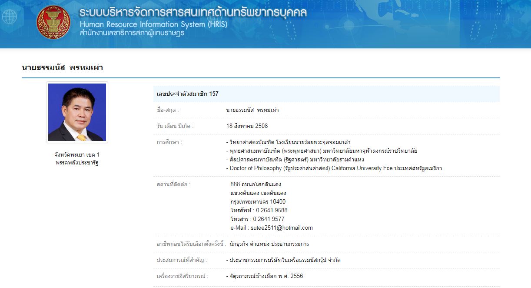The height and width of the screenshot is (288, 531).
Task: Click the parliament emblem logo in header
Action: point(53,22)
